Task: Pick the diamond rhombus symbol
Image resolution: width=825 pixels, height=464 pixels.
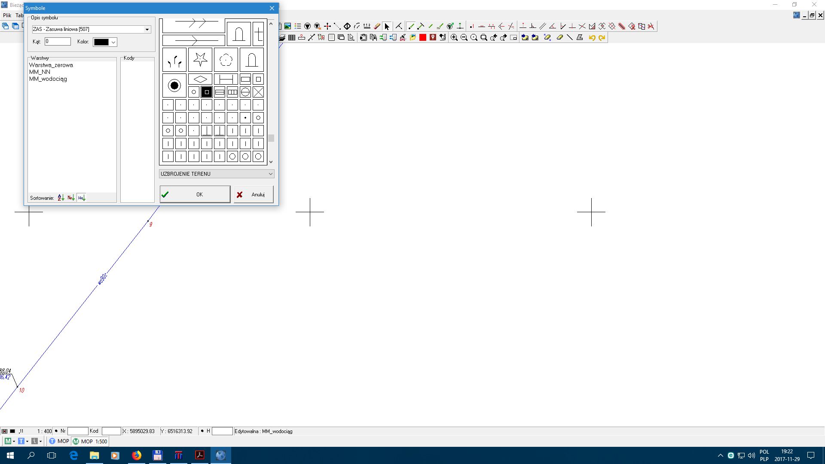Action: coord(200,79)
